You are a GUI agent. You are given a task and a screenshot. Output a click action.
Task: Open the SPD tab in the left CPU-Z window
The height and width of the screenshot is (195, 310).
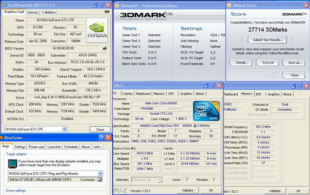tap(171, 94)
